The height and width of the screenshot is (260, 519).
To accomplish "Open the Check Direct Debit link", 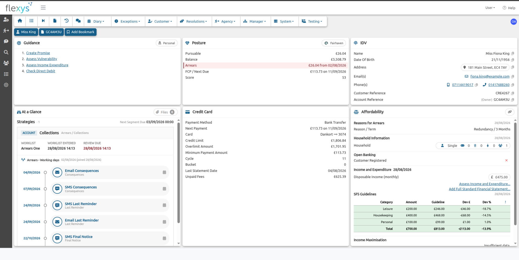I will (x=41, y=71).
